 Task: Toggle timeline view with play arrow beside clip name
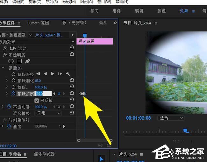[x=73, y=35]
